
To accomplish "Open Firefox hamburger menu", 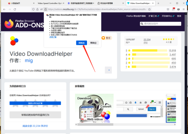I will coord(184,9).
